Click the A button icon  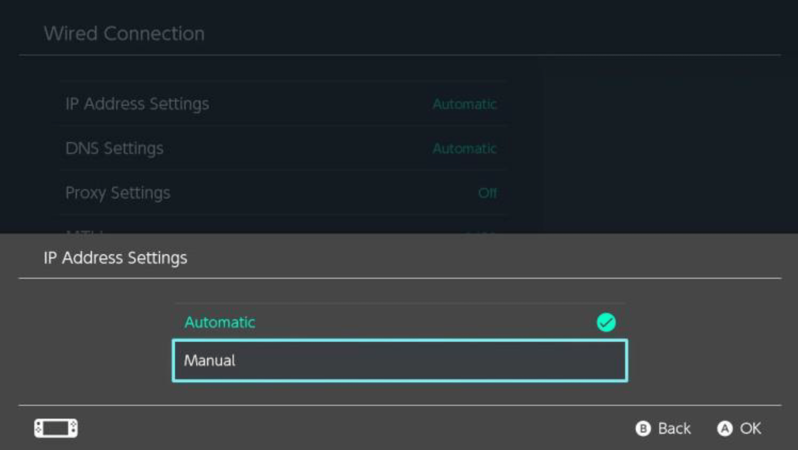pyautogui.click(x=725, y=428)
